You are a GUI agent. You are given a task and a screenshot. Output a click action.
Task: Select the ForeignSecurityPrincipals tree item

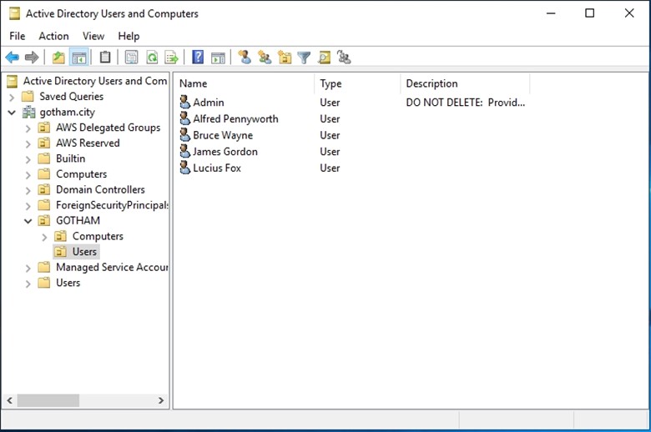click(112, 205)
